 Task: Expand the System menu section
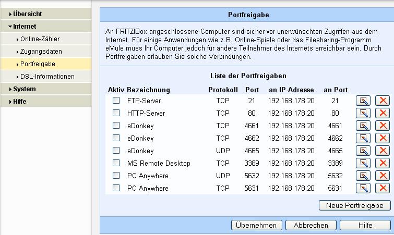(25, 89)
